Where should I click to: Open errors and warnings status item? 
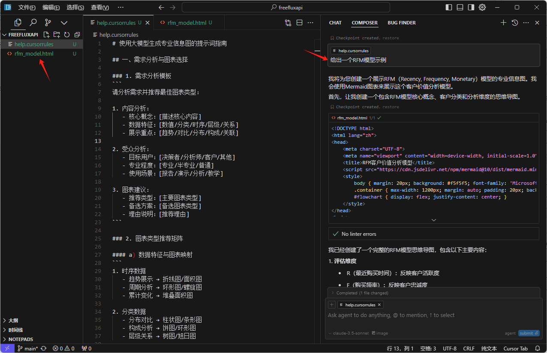(x=63, y=348)
